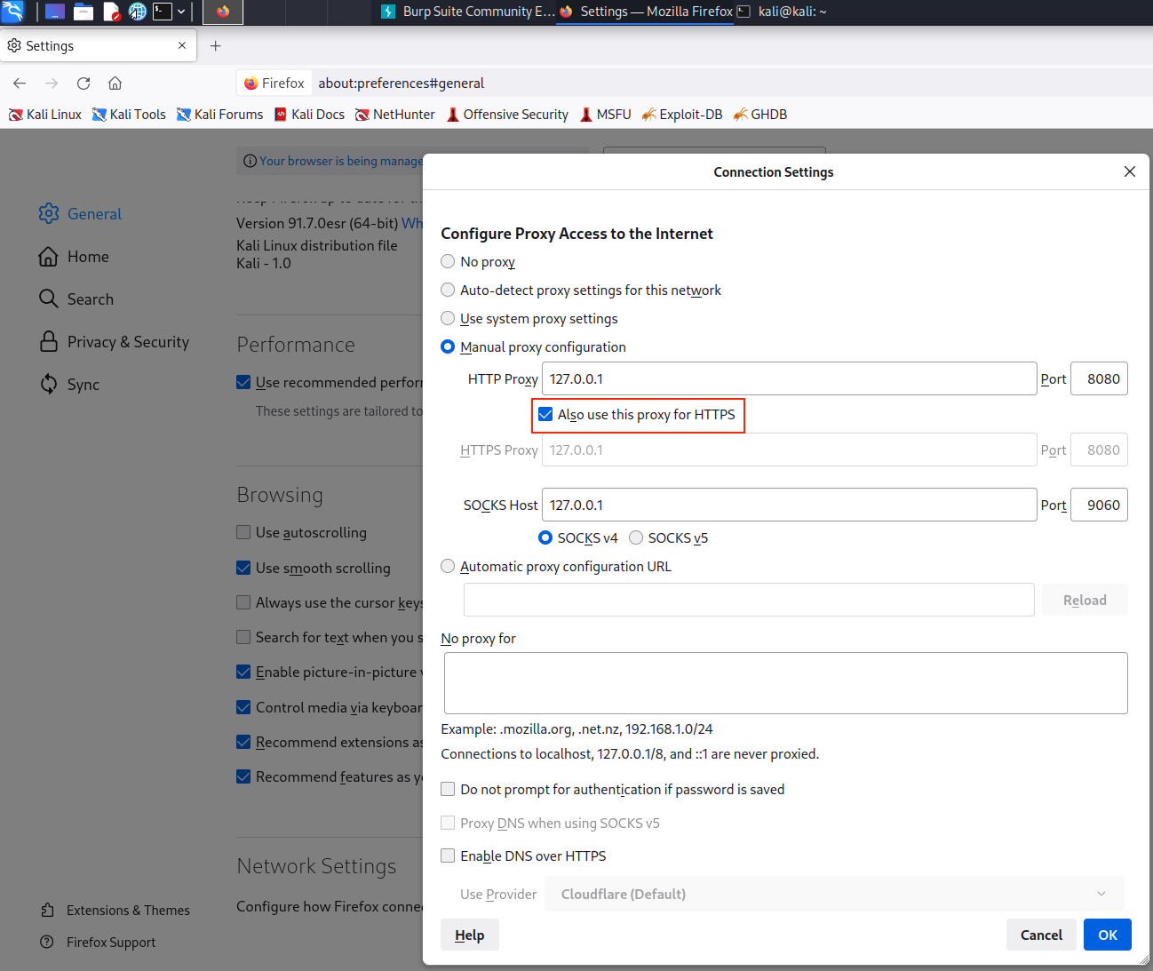The width and height of the screenshot is (1153, 971).
Task: Enable DNS over HTTPS checkbox
Action: click(x=449, y=856)
